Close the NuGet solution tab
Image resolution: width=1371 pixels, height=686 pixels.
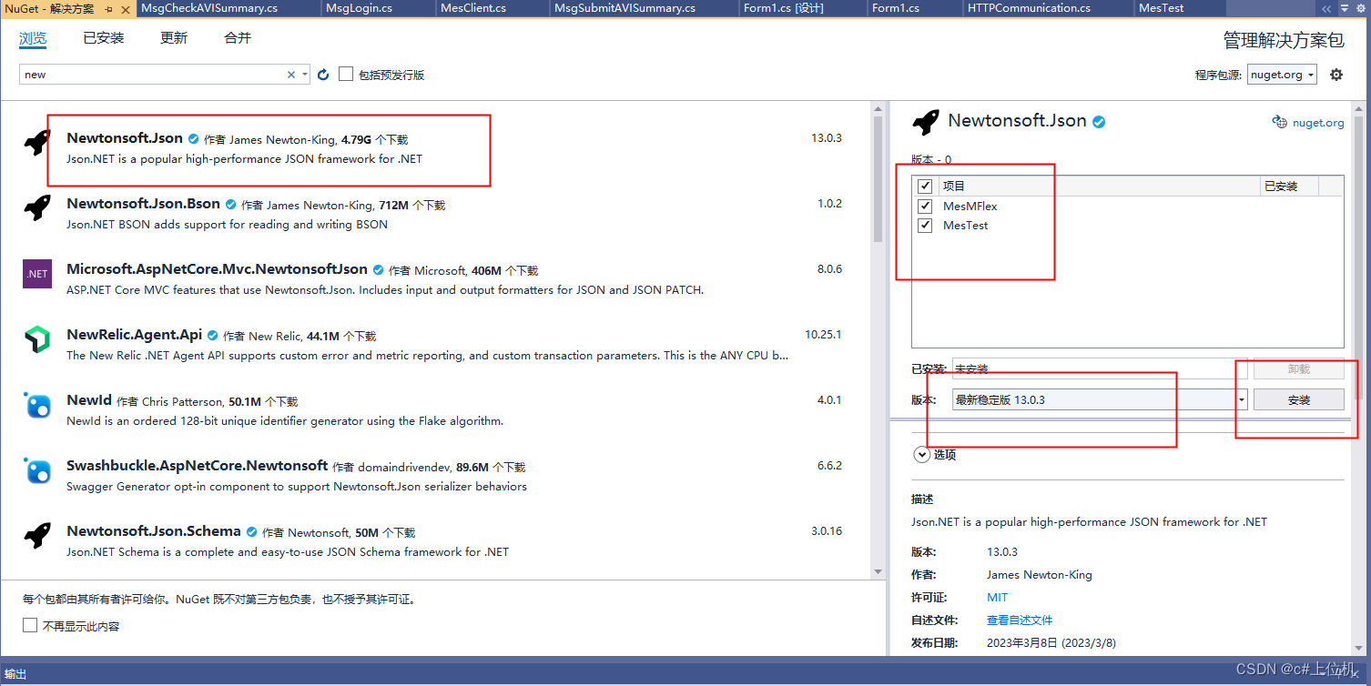125,8
